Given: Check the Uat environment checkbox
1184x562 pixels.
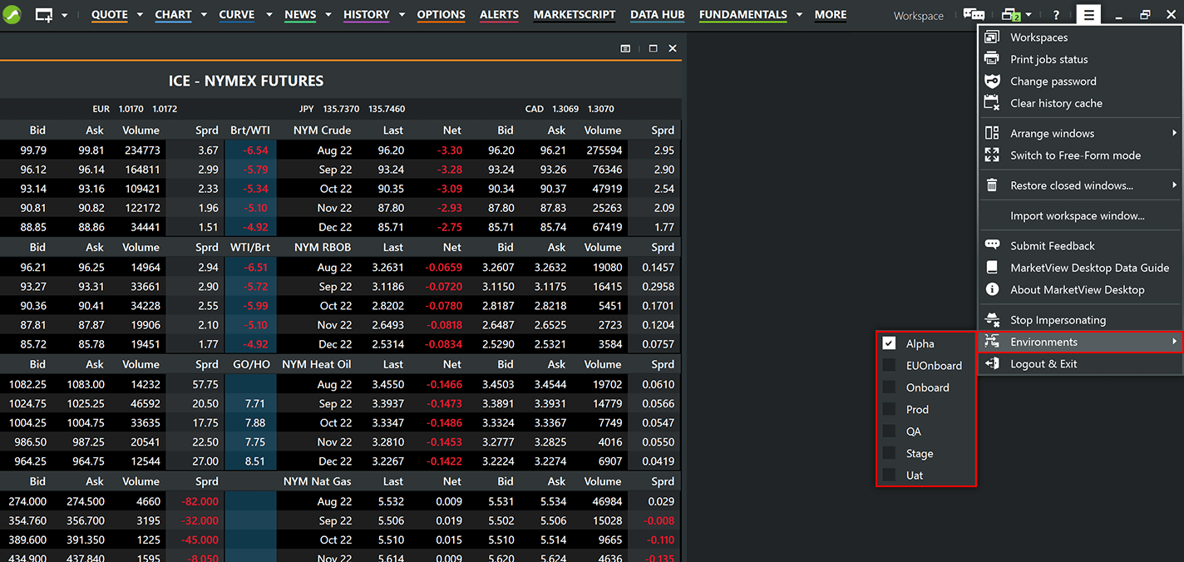Looking at the screenshot, I should pyautogui.click(x=889, y=476).
